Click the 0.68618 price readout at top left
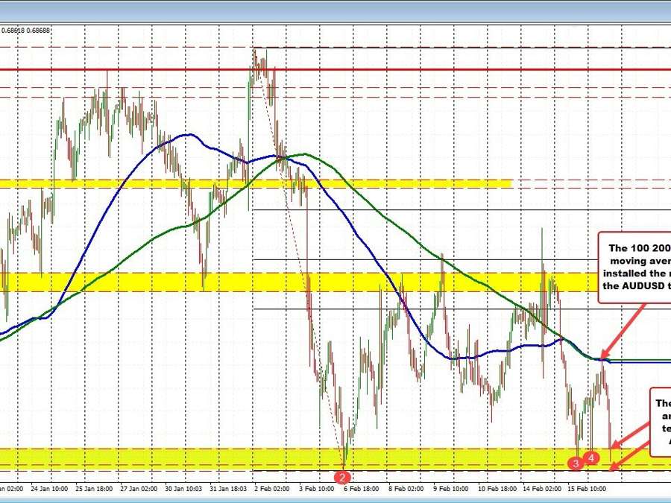Viewport: 671px width, 503px height. click(x=13, y=31)
